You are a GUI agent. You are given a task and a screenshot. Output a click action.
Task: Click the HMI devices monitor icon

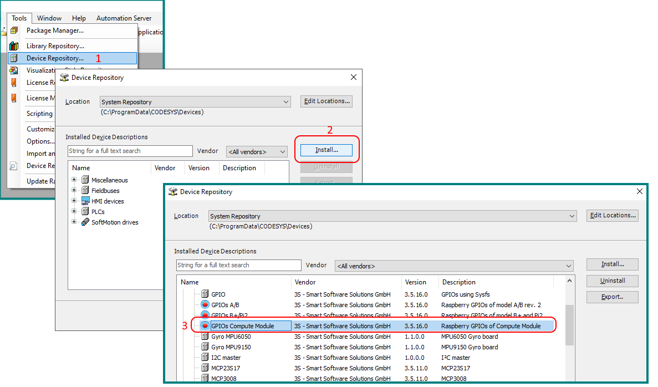85,201
